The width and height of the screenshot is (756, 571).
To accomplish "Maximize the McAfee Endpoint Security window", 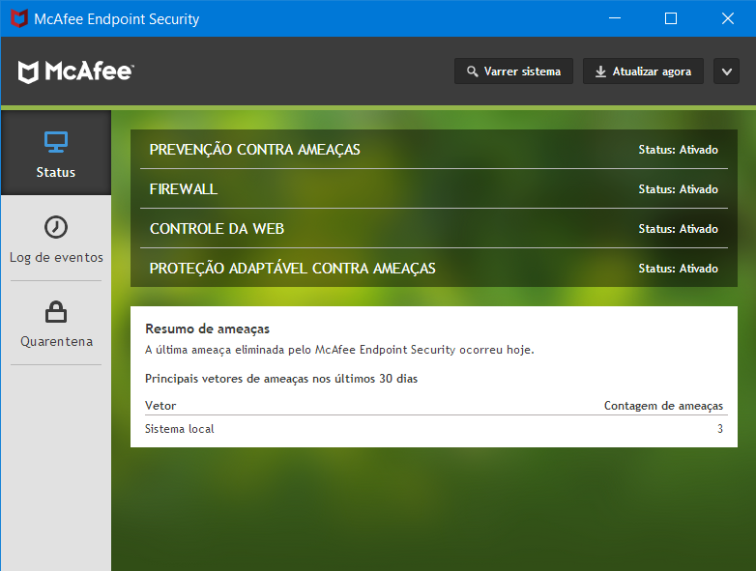I will (x=671, y=18).
